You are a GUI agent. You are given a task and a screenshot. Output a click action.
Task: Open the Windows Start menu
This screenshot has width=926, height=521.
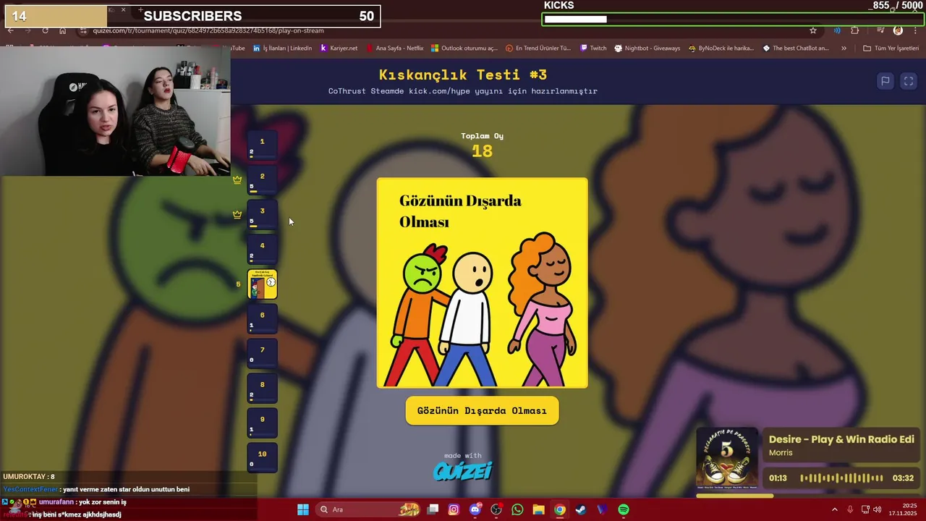coord(303,509)
